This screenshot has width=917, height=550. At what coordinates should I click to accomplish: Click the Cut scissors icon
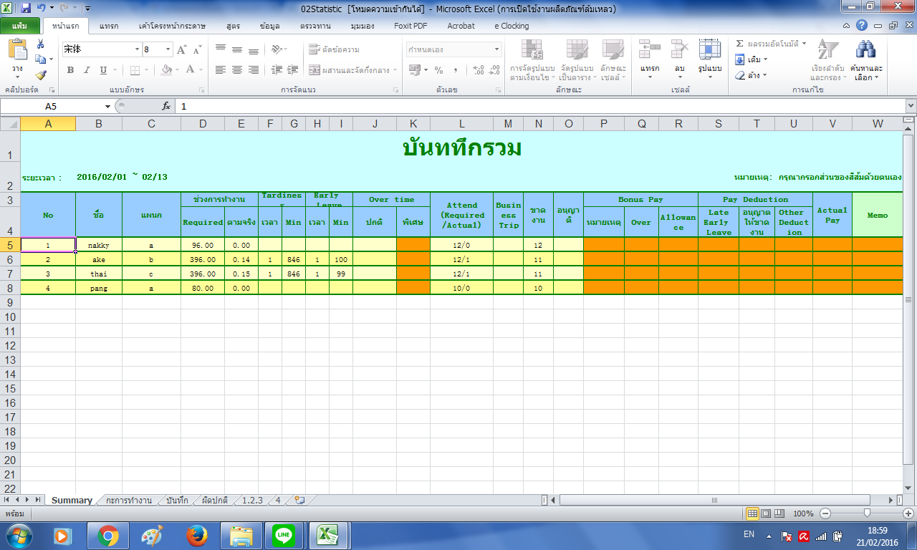point(40,44)
